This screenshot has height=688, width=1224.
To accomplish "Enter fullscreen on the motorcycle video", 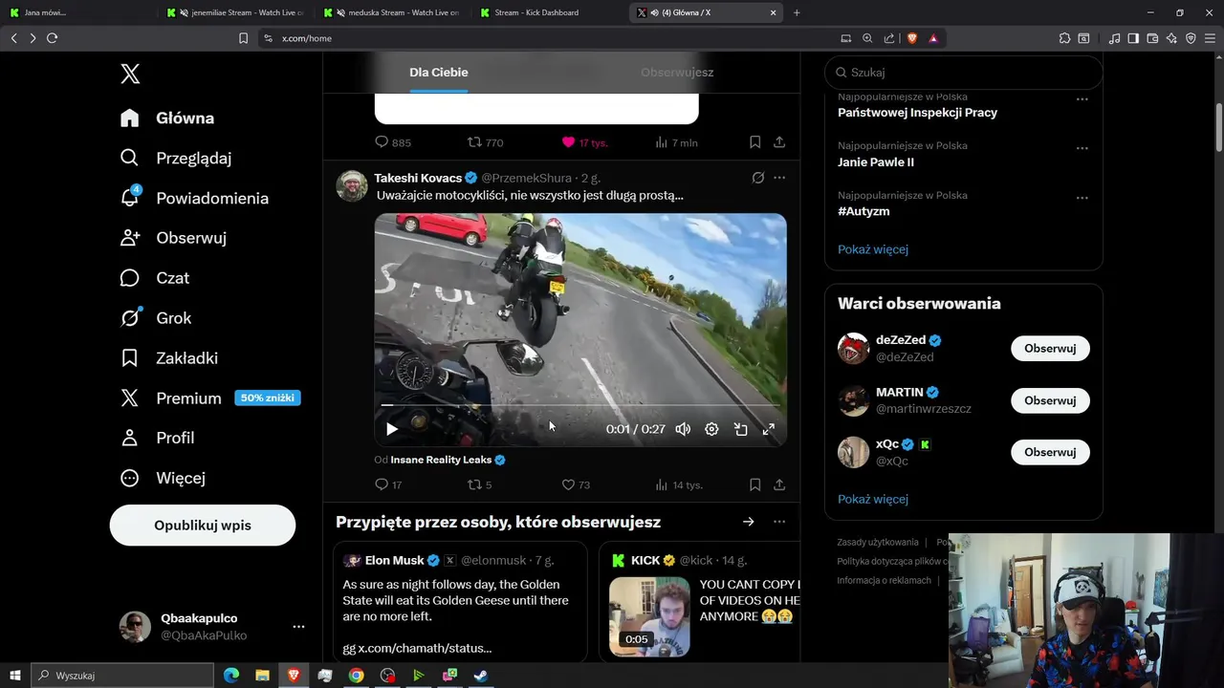I will 768,429.
